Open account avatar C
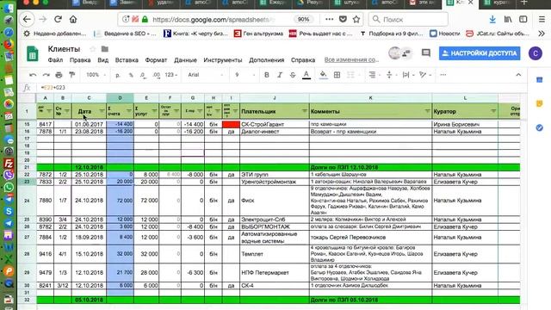 tap(536, 53)
